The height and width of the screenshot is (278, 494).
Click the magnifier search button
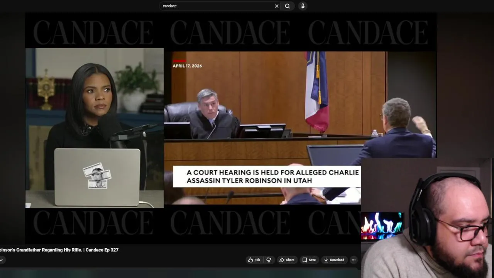[x=288, y=6]
